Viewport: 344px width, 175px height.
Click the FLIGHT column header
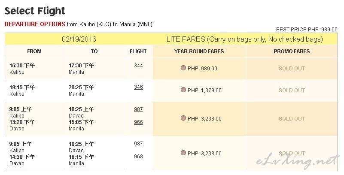pos(138,51)
